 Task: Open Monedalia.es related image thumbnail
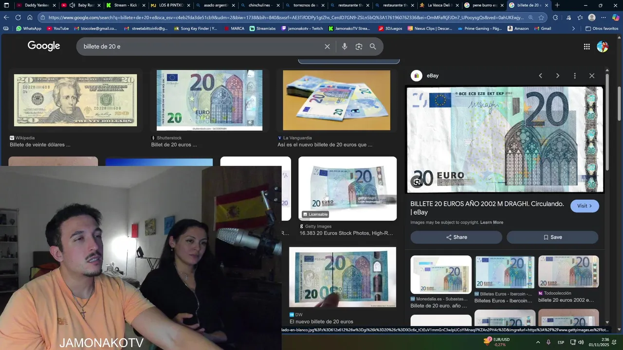(441, 275)
